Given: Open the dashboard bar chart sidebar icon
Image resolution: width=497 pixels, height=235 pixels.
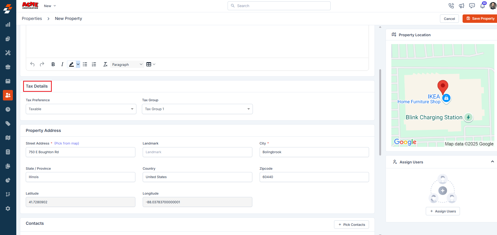Looking at the screenshot, I should 8,24.
